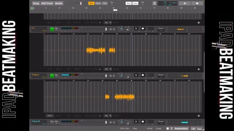234x131 pixels.
Task: Open the SEL dropdown below Track 9 editor
Action: tap(108, 116)
